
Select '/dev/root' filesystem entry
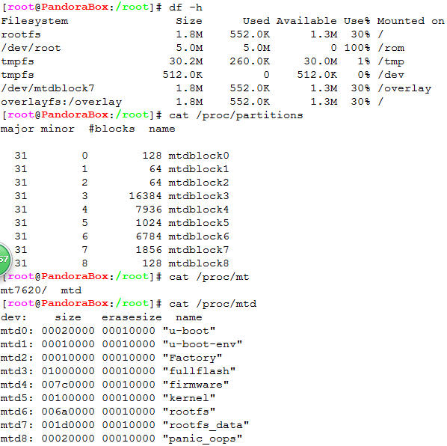(31, 48)
